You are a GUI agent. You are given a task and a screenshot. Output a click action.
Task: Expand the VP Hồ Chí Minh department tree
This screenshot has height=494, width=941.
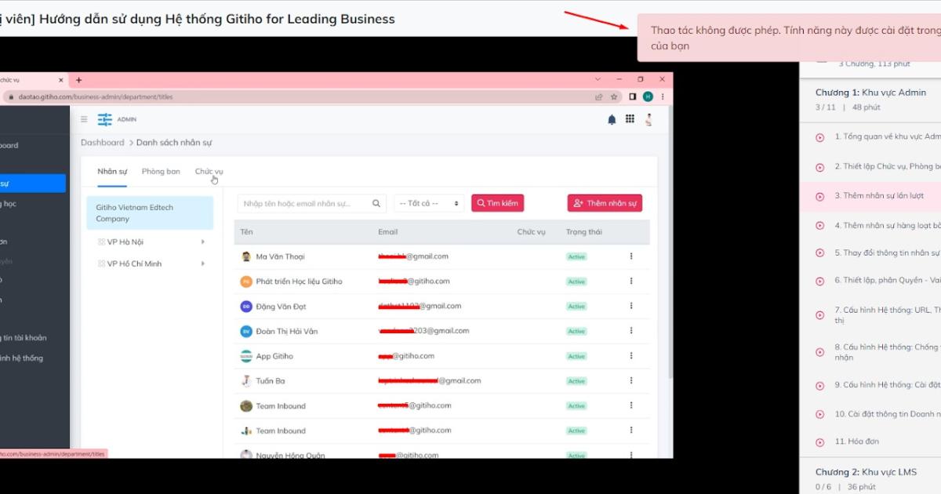coord(202,263)
